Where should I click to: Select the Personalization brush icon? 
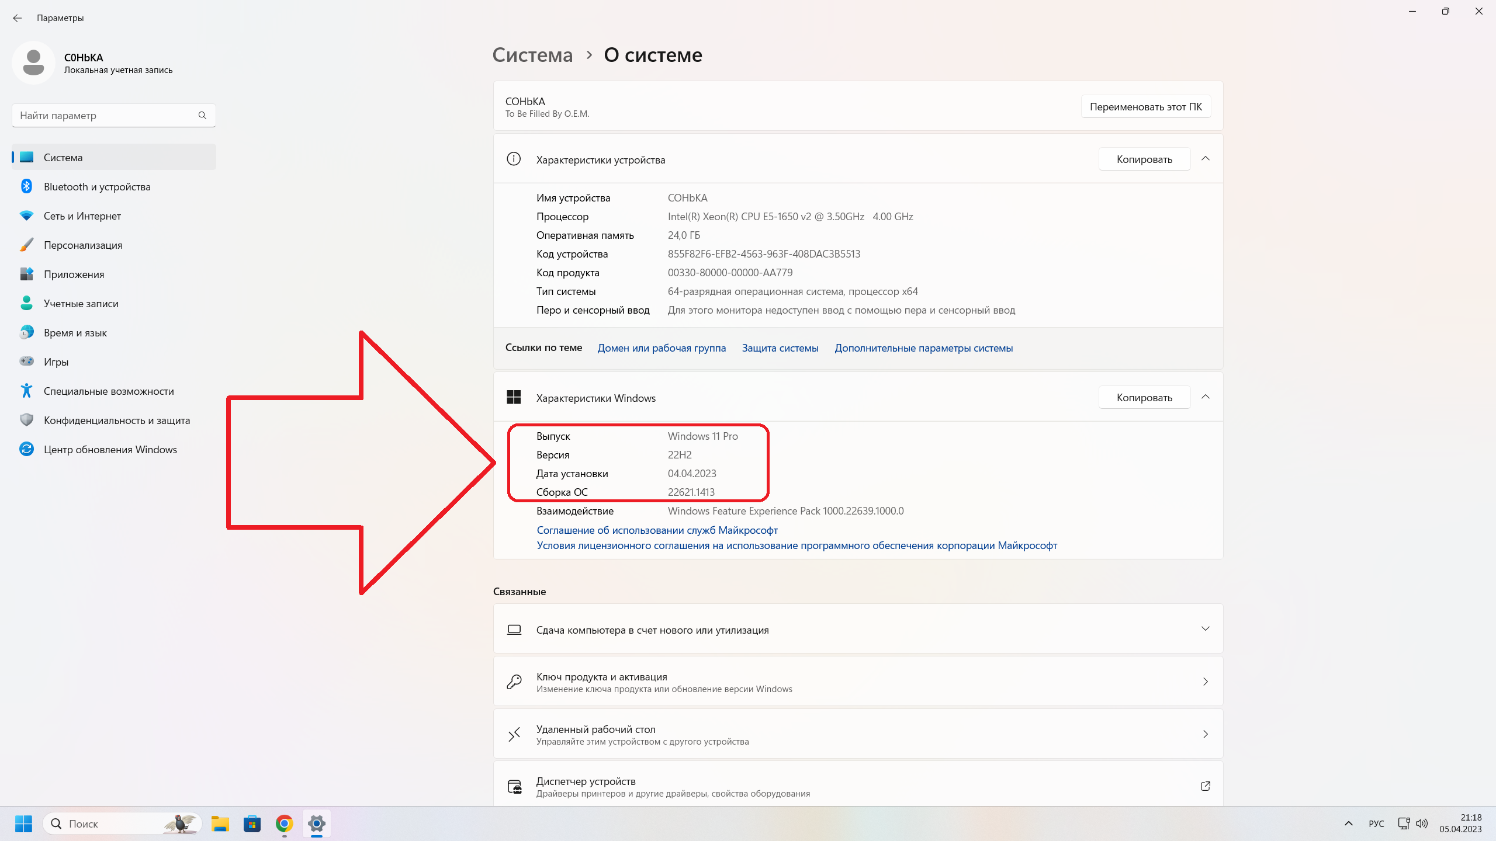26,245
